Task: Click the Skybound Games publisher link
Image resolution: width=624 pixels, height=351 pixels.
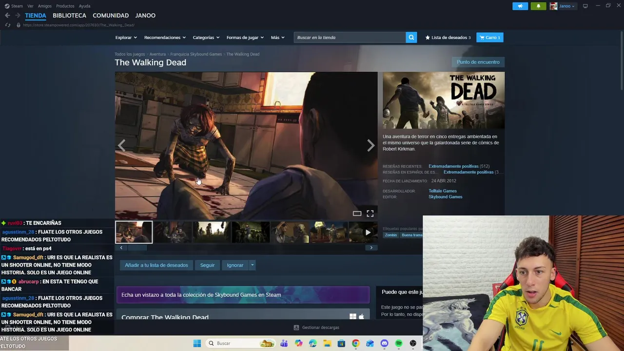Action: [x=446, y=197]
